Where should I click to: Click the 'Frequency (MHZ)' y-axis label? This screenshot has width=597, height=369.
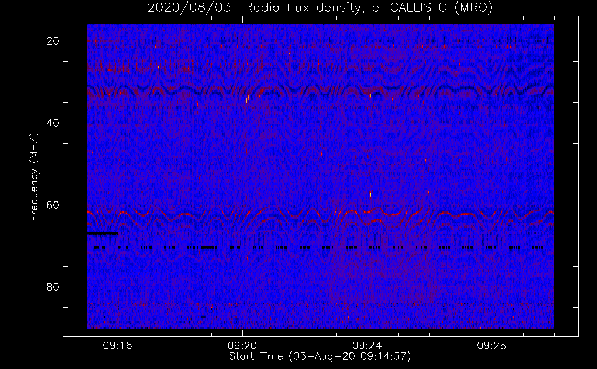point(34,177)
